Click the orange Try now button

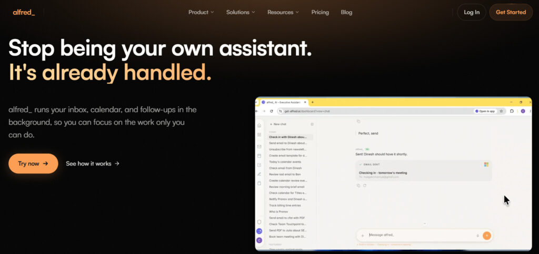point(33,164)
